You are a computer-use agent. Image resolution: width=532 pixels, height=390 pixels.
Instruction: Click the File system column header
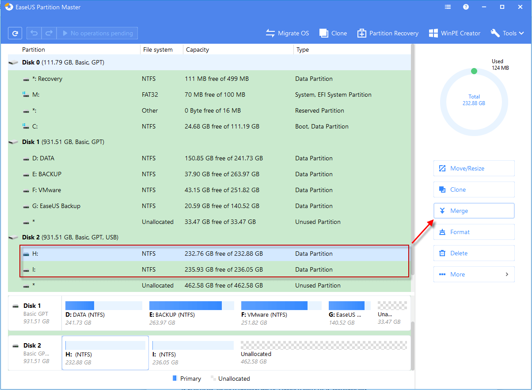[x=158, y=49]
